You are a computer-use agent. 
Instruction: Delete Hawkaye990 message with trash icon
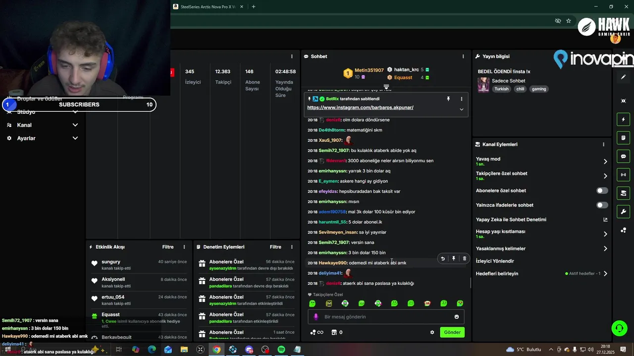464,258
